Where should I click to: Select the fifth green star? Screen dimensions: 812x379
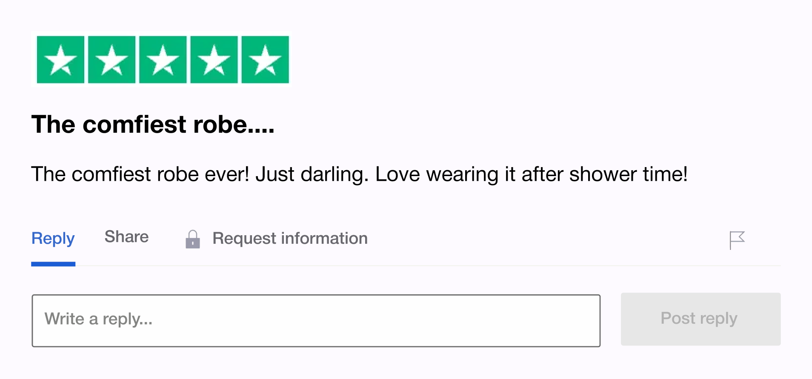coord(265,60)
